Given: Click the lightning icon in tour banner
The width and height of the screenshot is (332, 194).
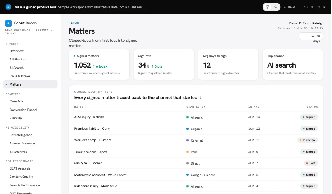Looking at the screenshot, I should point(8,7).
